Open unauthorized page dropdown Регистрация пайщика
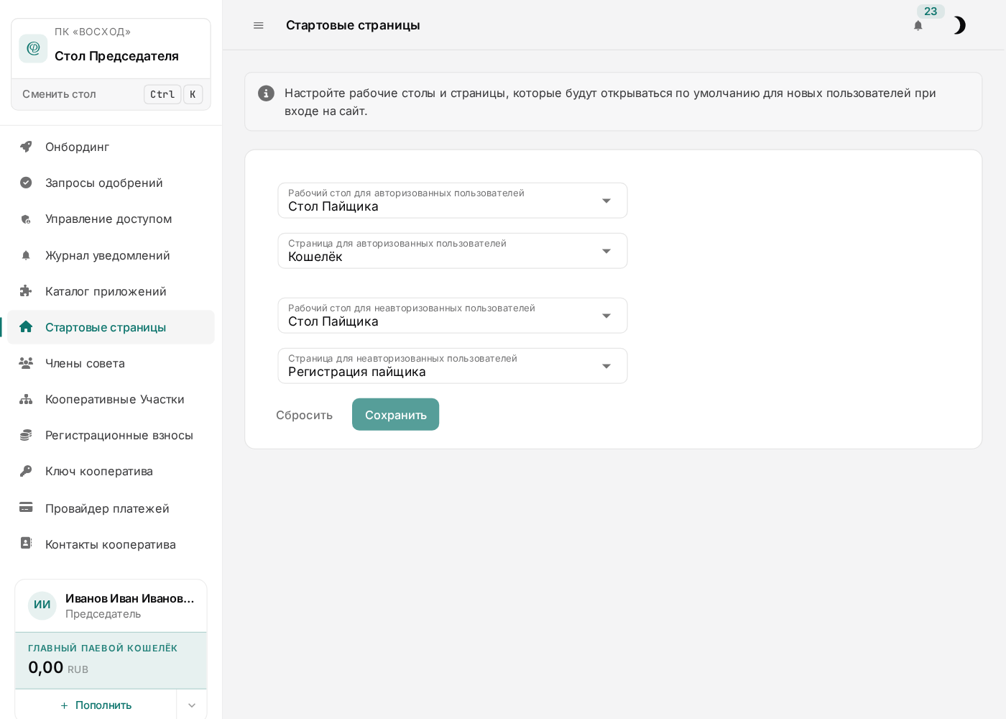 pyautogui.click(x=453, y=366)
